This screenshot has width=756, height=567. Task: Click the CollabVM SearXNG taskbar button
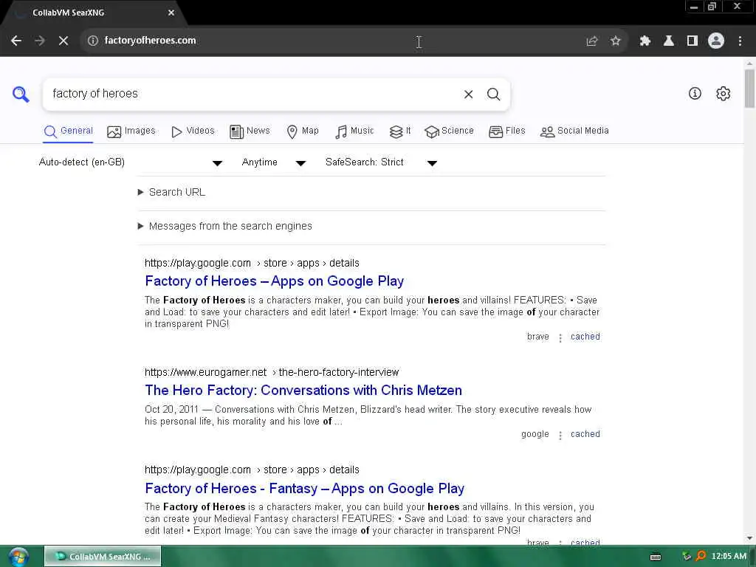pos(103,557)
